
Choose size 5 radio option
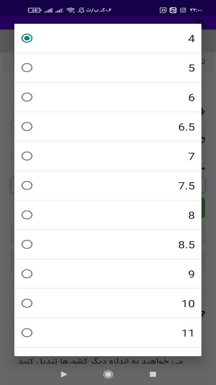pos(27,68)
